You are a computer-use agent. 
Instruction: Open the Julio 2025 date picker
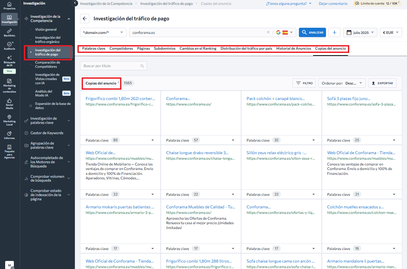(x=360, y=32)
